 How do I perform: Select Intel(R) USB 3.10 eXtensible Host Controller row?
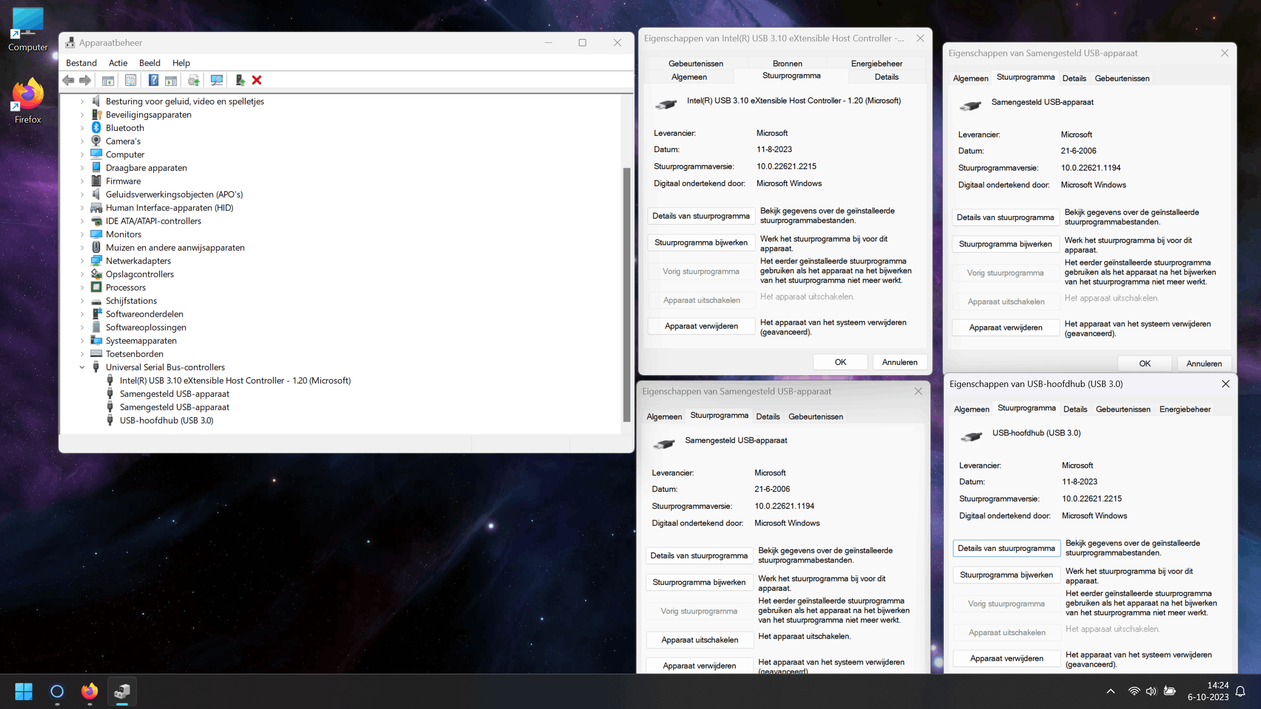[235, 380]
